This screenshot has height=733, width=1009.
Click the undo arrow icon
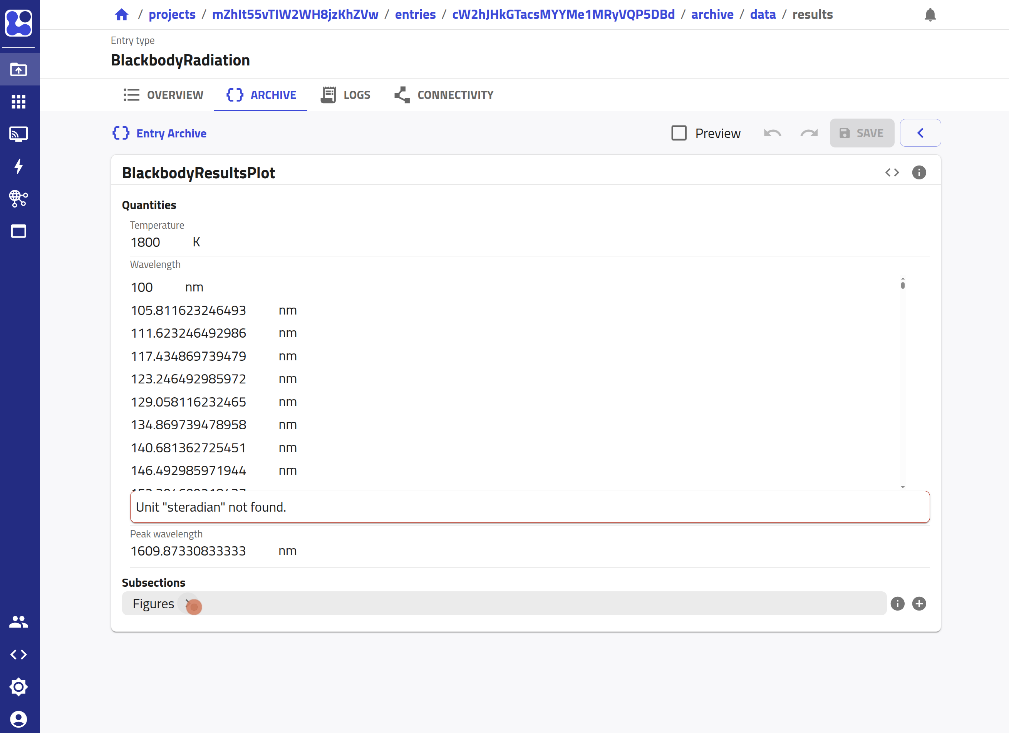[773, 133]
